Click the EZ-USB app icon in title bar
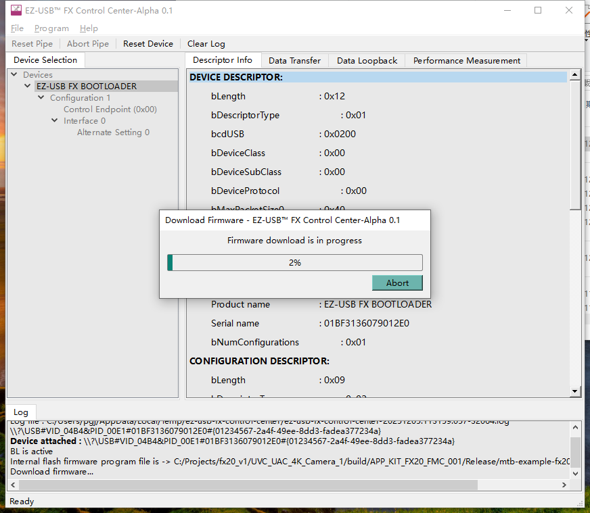Screen dimensions: 590x513 16,10
